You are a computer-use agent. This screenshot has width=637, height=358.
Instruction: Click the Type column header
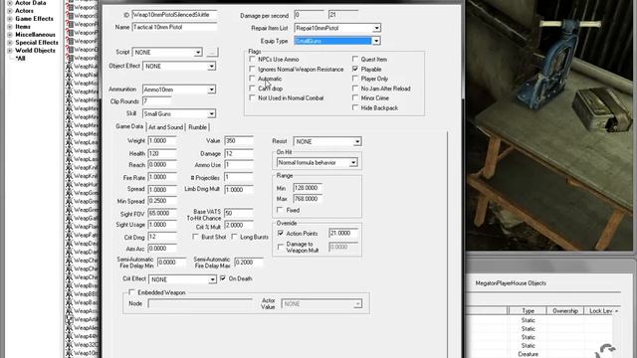pyautogui.click(x=528, y=311)
